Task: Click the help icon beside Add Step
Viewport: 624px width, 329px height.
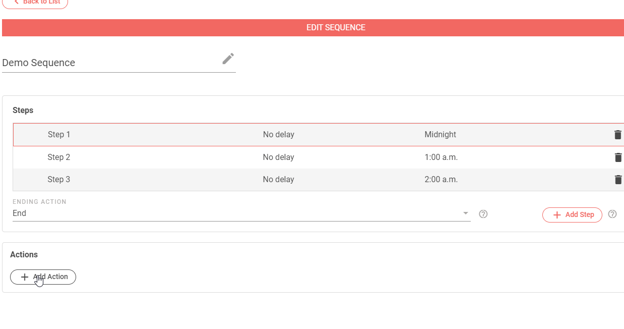Action: point(612,214)
